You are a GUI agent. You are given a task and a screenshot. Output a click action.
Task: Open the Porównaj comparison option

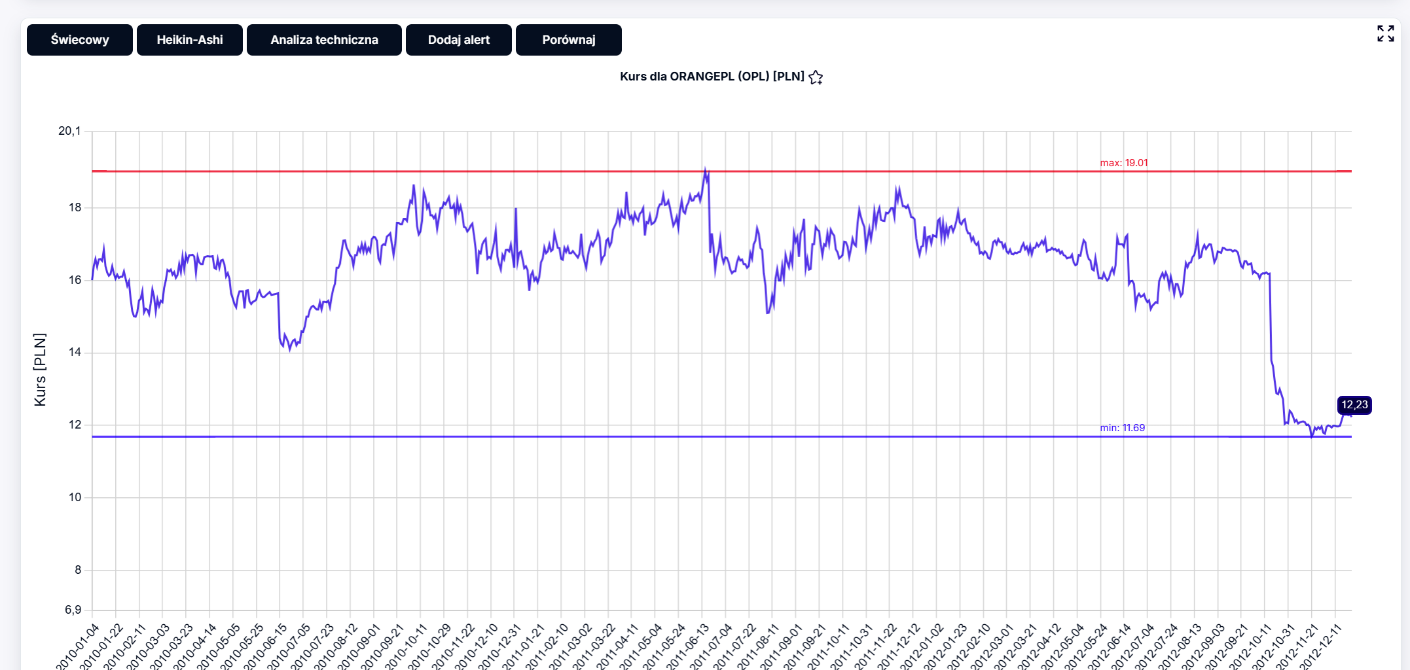point(569,40)
